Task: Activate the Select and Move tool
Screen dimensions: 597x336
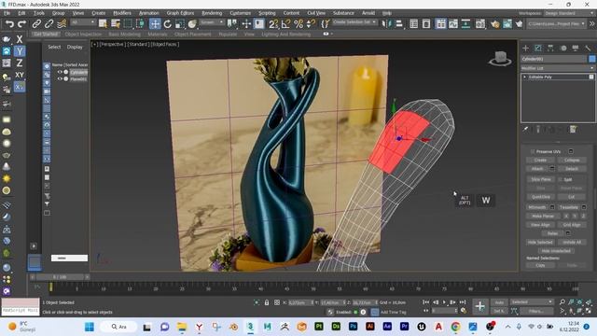Action: tap(155, 24)
